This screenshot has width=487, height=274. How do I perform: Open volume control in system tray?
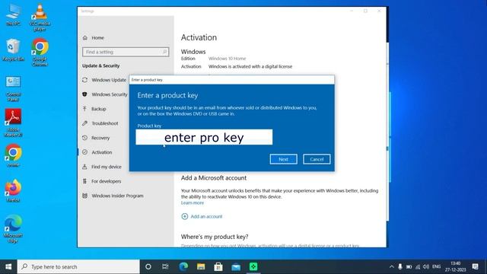click(426, 267)
